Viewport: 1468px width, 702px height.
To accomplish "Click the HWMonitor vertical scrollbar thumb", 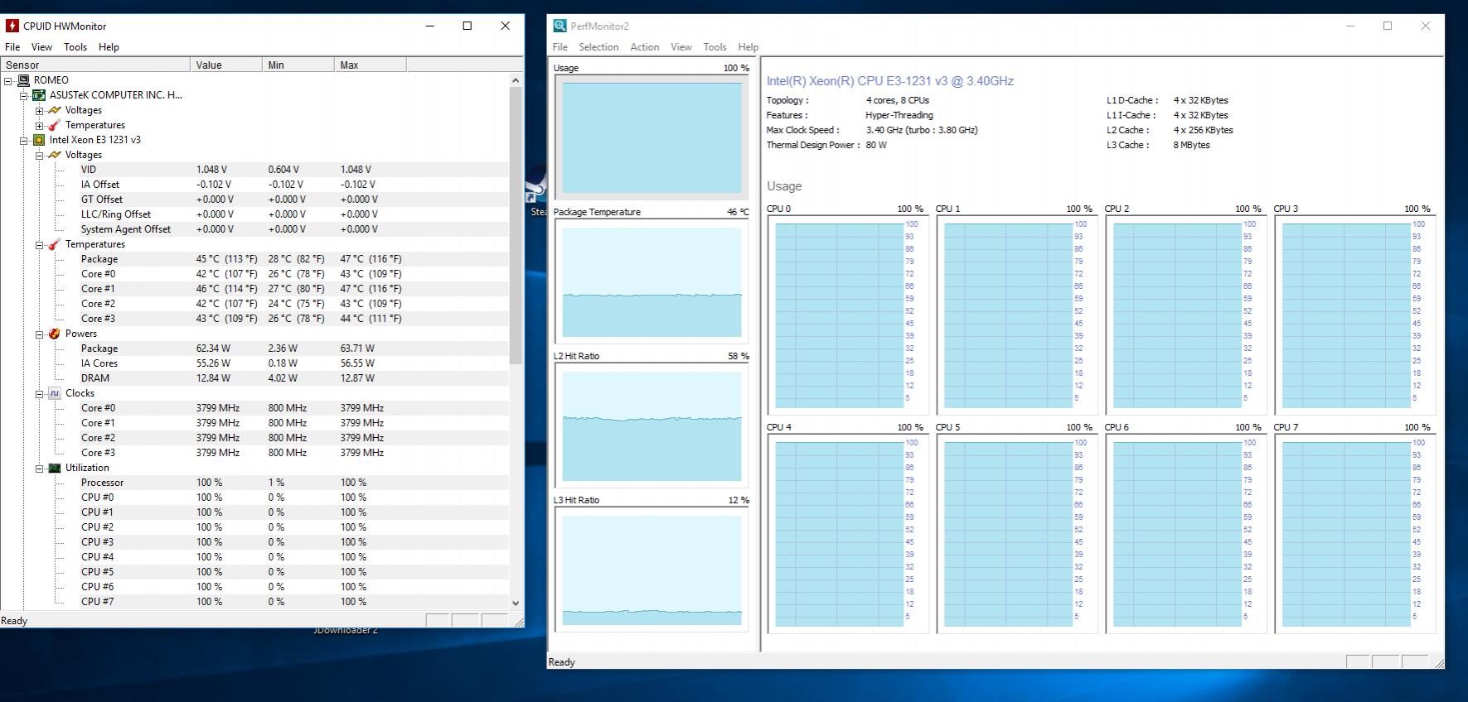I will [516, 225].
